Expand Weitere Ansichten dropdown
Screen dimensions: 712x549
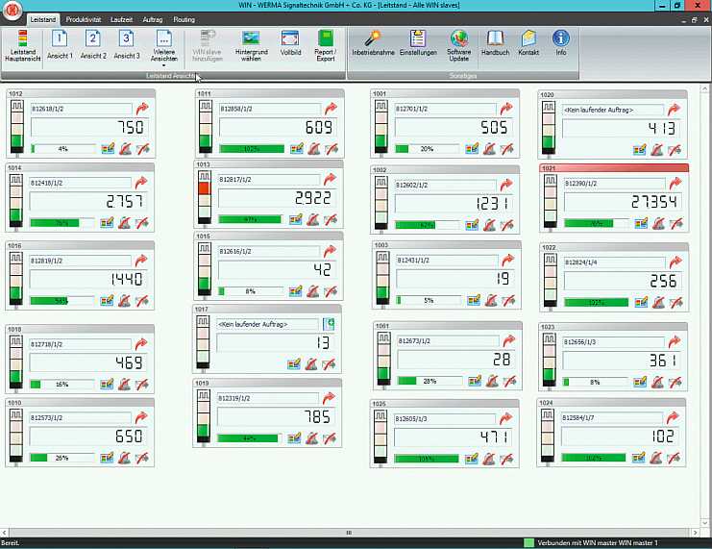pos(163,47)
